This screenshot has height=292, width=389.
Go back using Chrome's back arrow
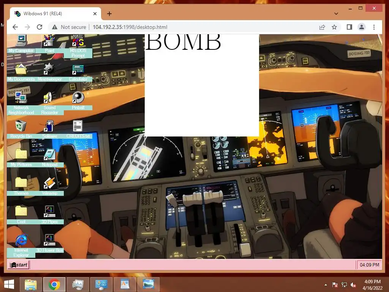15,27
